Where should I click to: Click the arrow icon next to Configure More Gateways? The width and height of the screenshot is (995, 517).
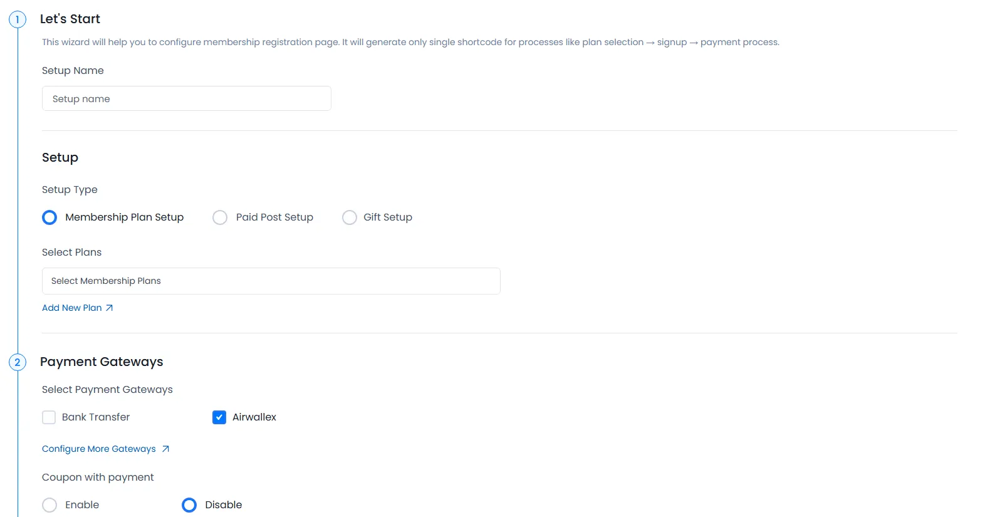click(x=165, y=449)
